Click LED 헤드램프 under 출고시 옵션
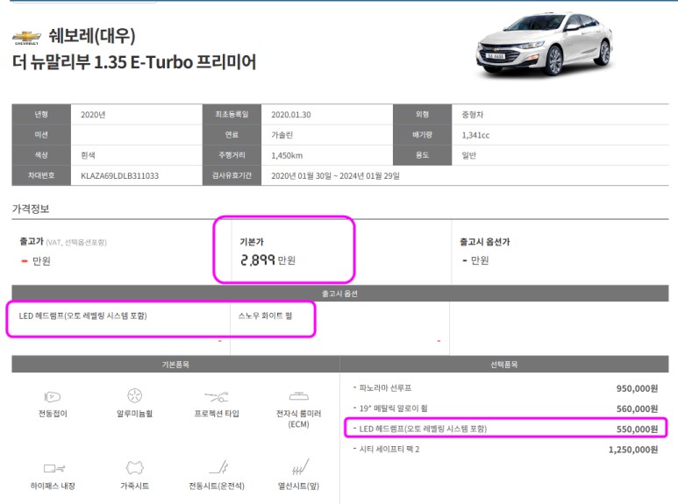678x504 pixels. (83, 316)
